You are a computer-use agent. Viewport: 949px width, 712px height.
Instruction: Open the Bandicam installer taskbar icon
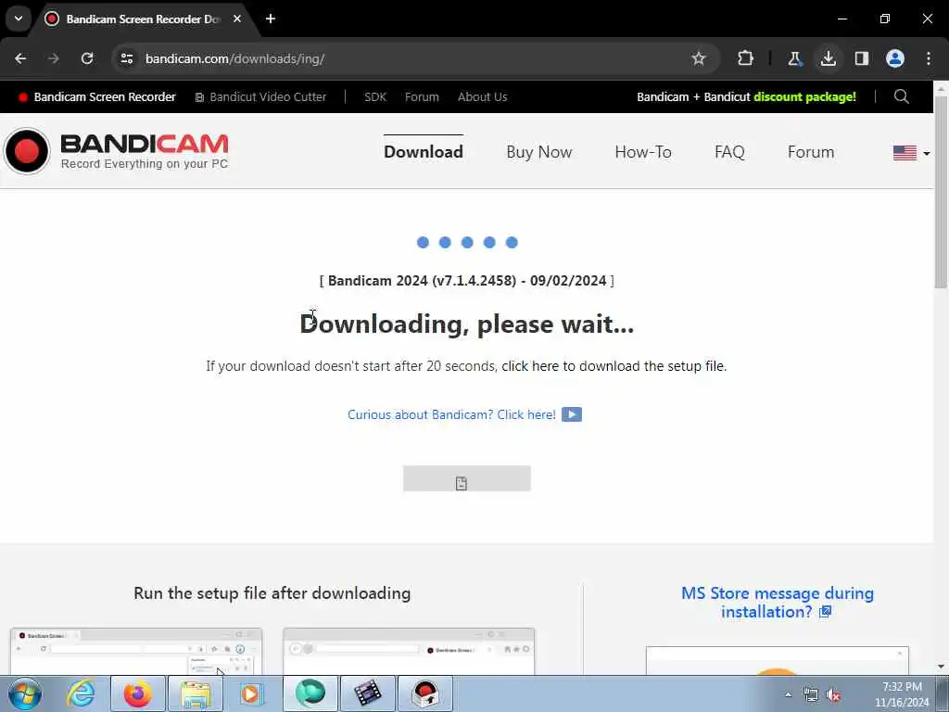[425, 693]
